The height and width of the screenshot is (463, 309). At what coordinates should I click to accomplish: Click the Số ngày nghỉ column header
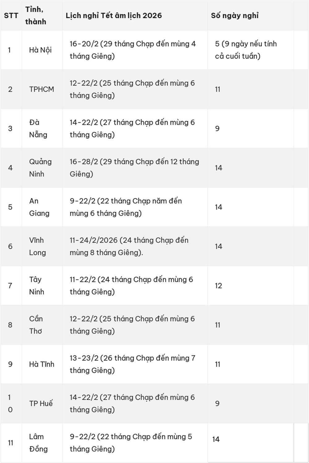click(235, 15)
